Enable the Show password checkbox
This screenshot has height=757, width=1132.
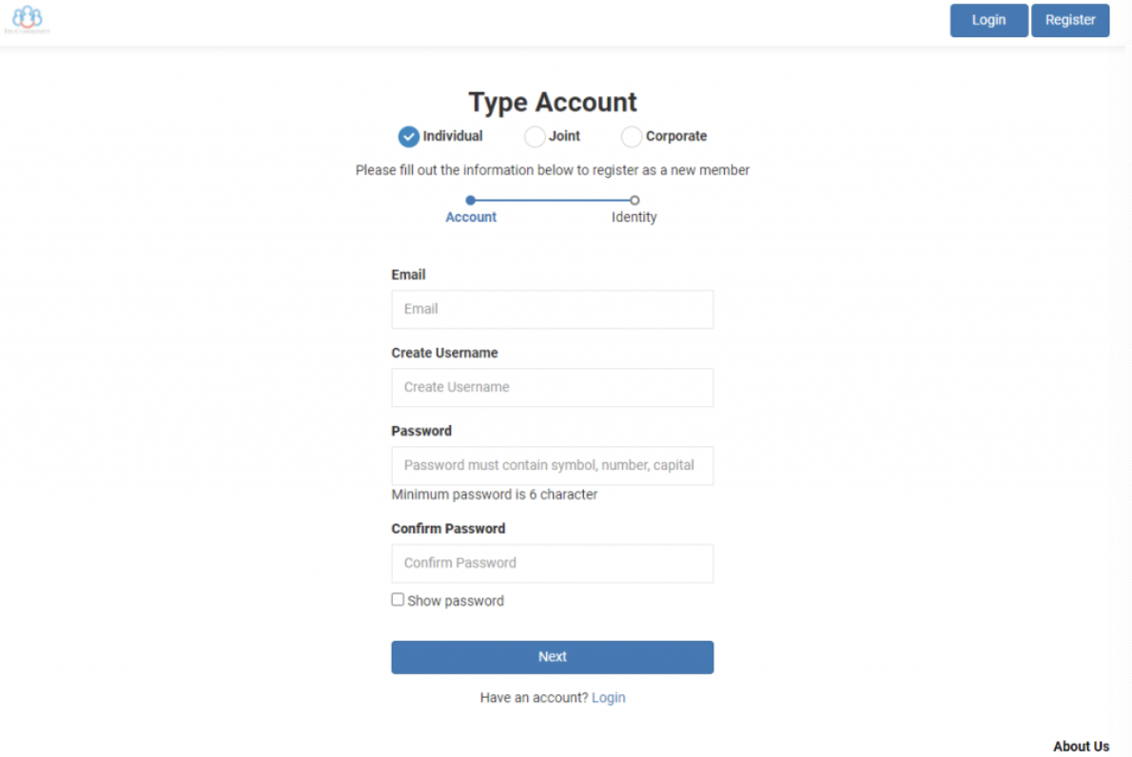coord(398,600)
